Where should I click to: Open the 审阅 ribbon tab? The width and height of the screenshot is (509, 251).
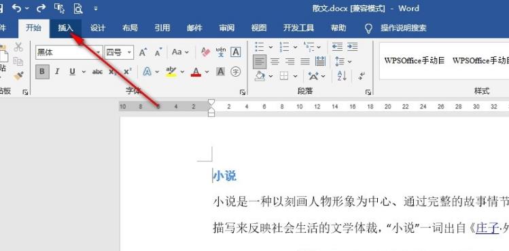click(x=226, y=28)
